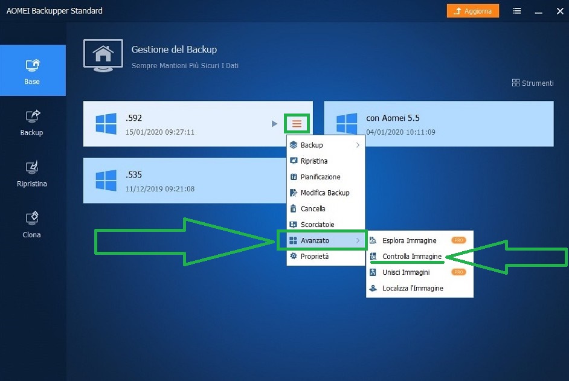Click the PRO badge on Unisci Immagini

coord(458,272)
